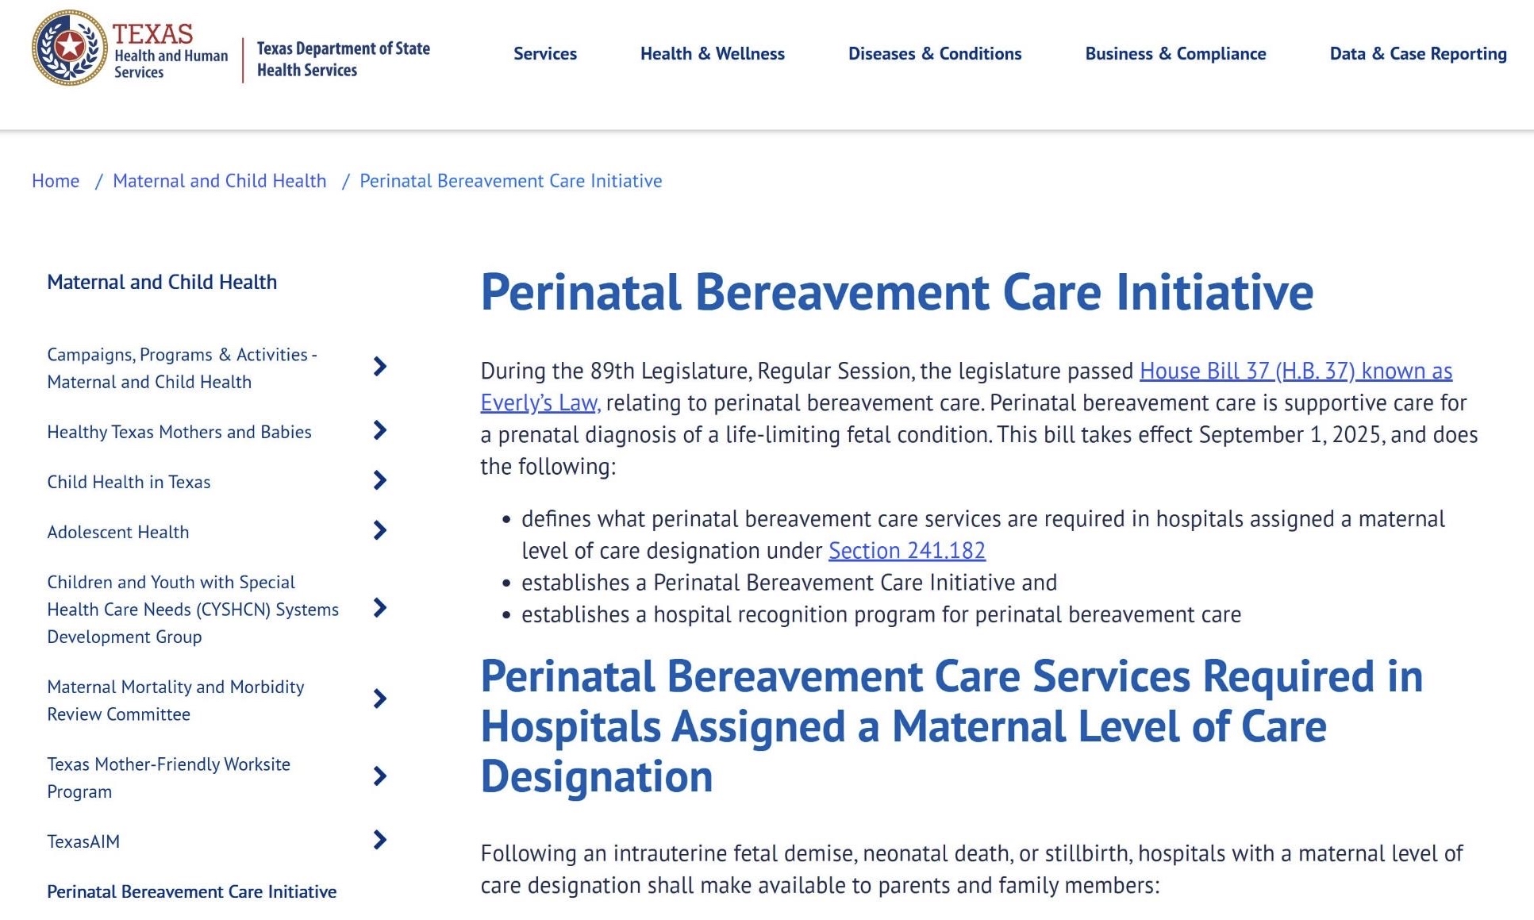Image resolution: width=1534 pixels, height=920 pixels.
Task: Open the Services menu
Action: [x=545, y=53]
